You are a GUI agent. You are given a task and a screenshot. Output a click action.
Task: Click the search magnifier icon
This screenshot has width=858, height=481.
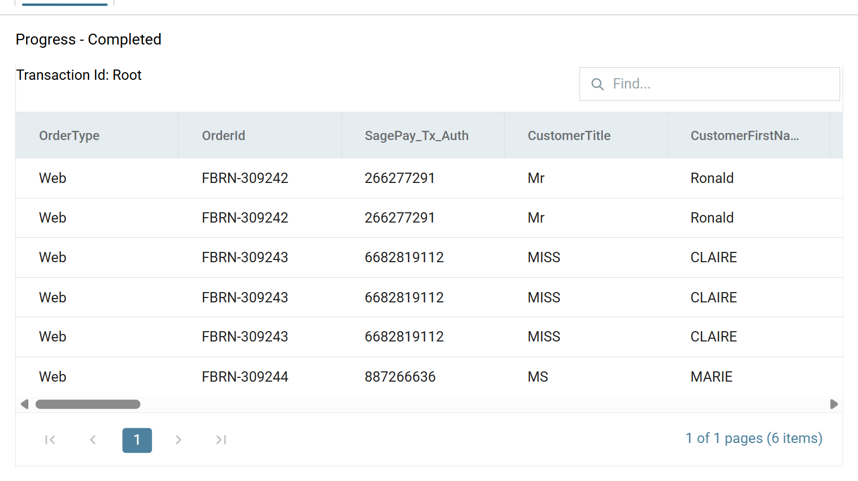pos(597,84)
